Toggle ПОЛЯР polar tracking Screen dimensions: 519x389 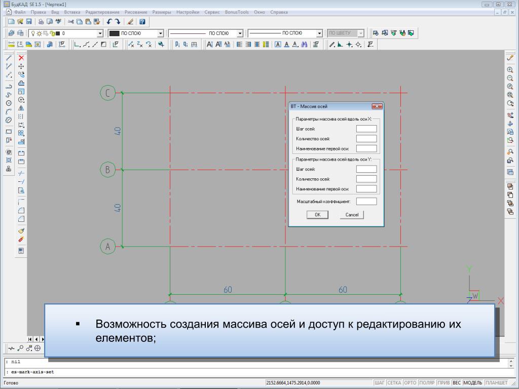427,383
